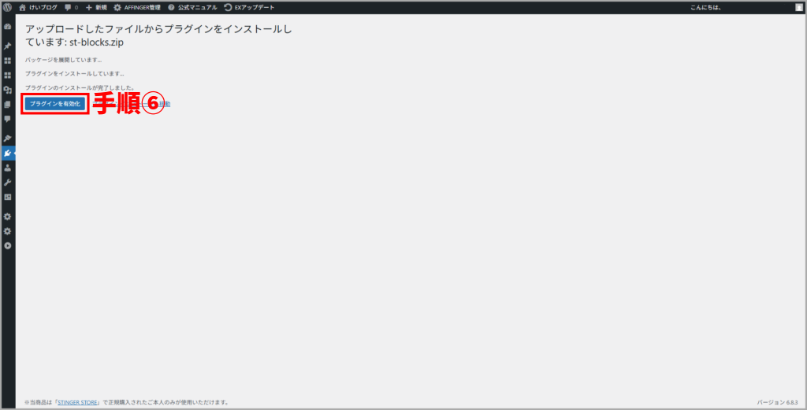Open the comments bubble in the admin bar
807x410 pixels.
click(71, 7)
